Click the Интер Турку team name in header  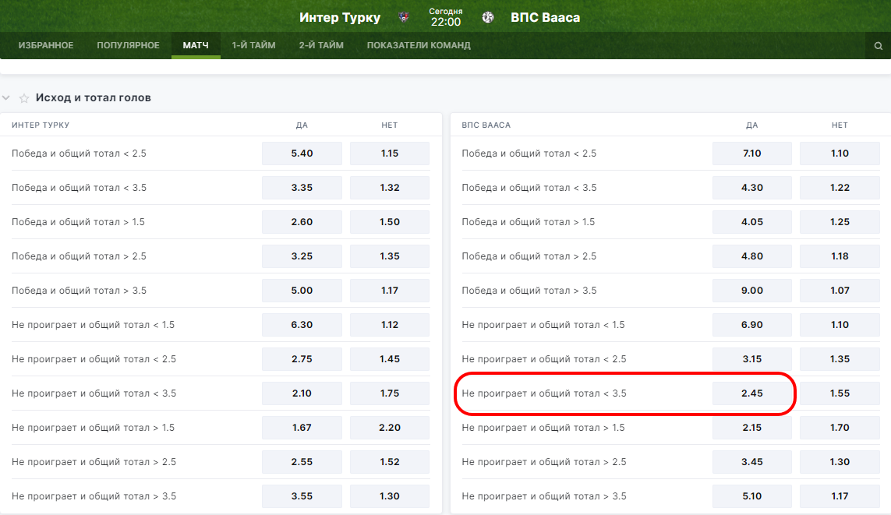(x=340, y=18)
